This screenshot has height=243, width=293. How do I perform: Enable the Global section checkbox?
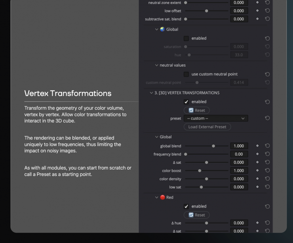point(186,39)
